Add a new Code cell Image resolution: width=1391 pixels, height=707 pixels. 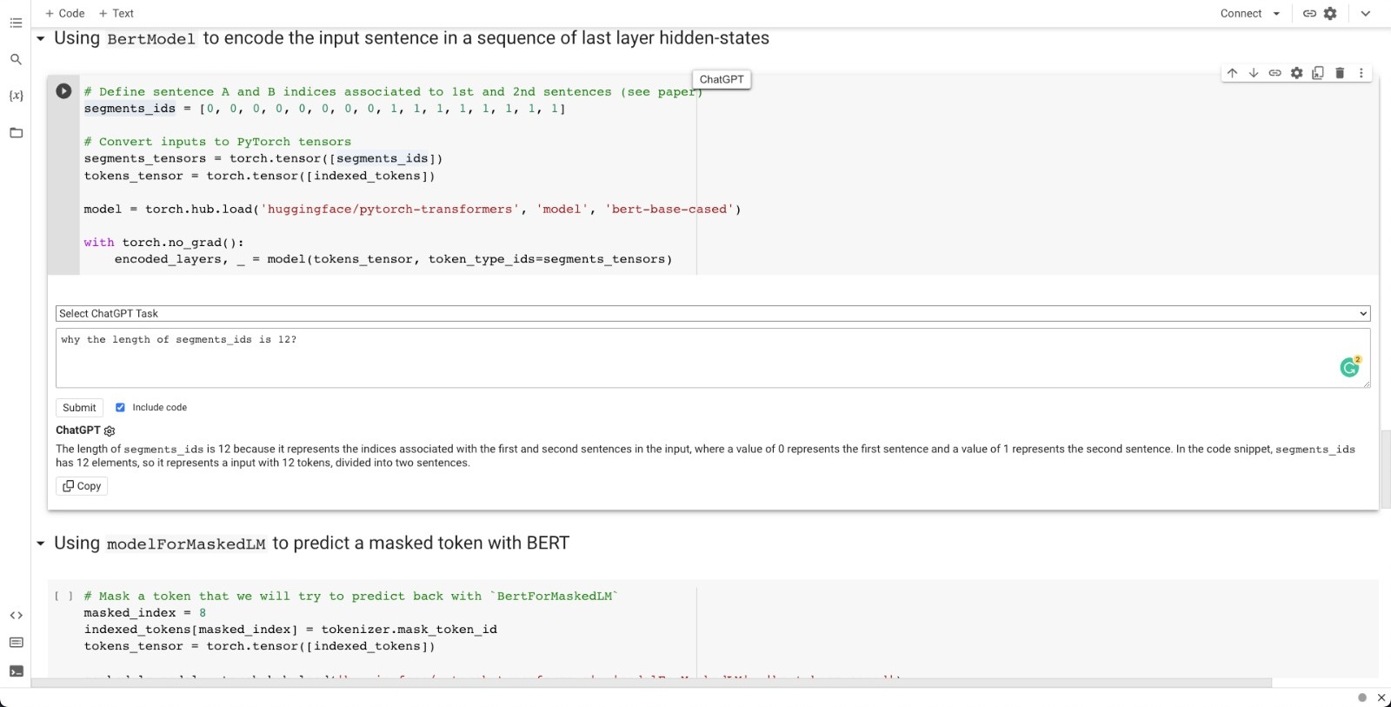tap(65, 13)
